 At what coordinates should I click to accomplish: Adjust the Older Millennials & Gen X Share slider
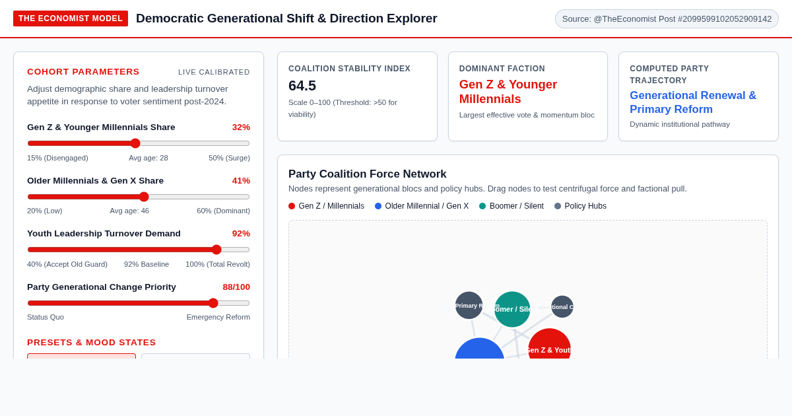[139, 197]
